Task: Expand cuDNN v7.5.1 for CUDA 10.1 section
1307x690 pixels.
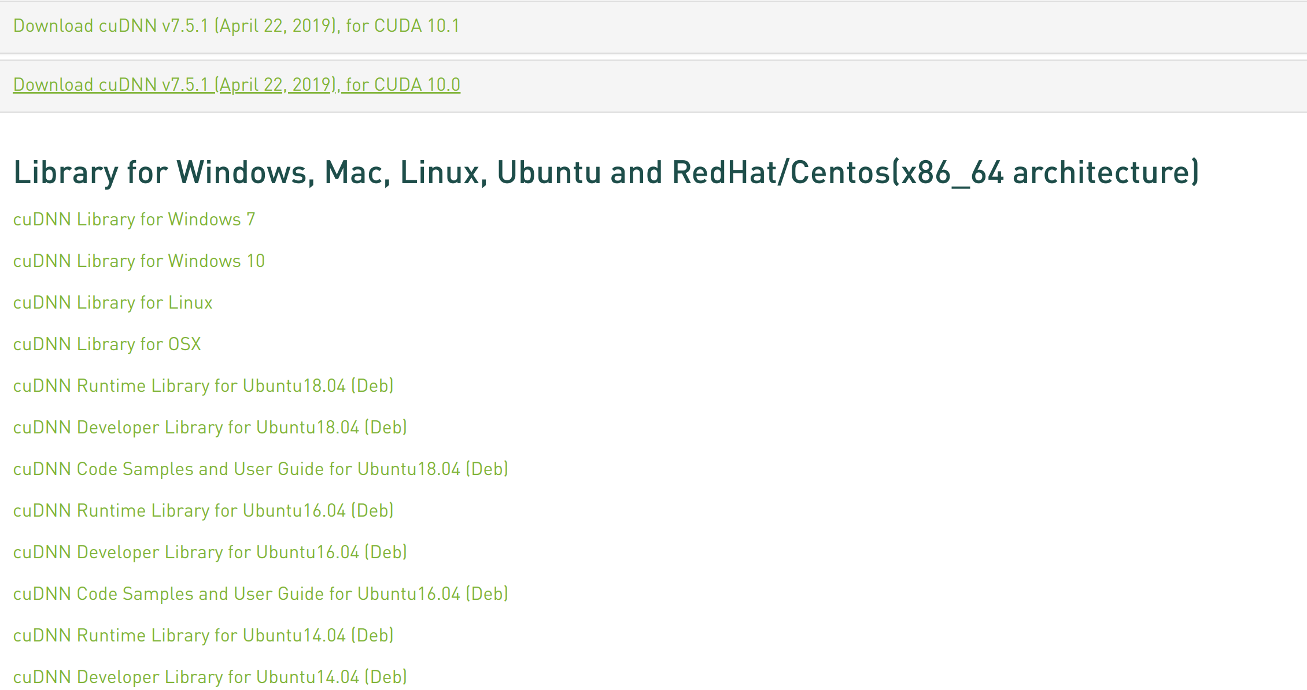Action: click(236, 26)
